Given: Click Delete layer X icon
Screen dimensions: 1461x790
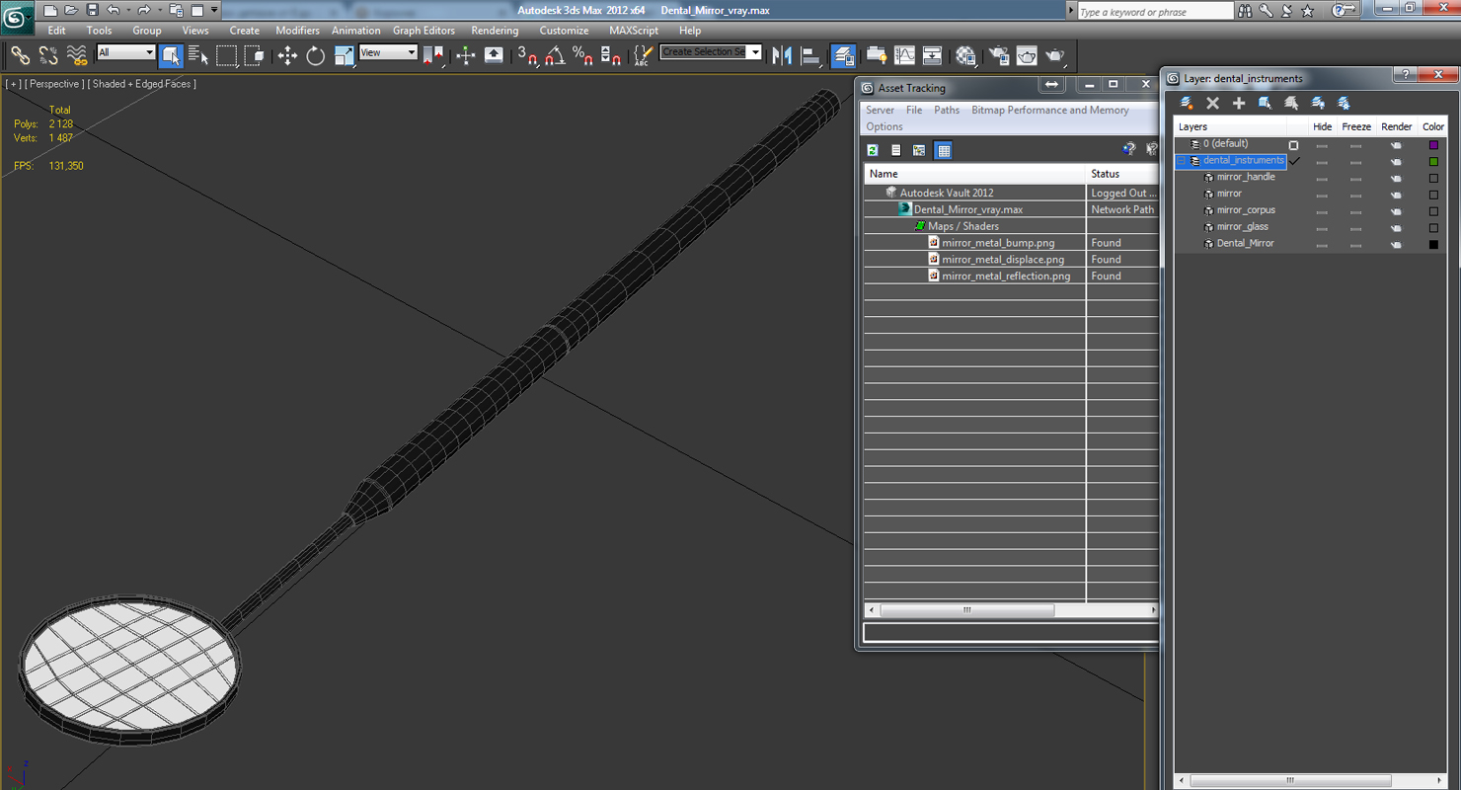Looking at the screenshot, I should 1212,103.
